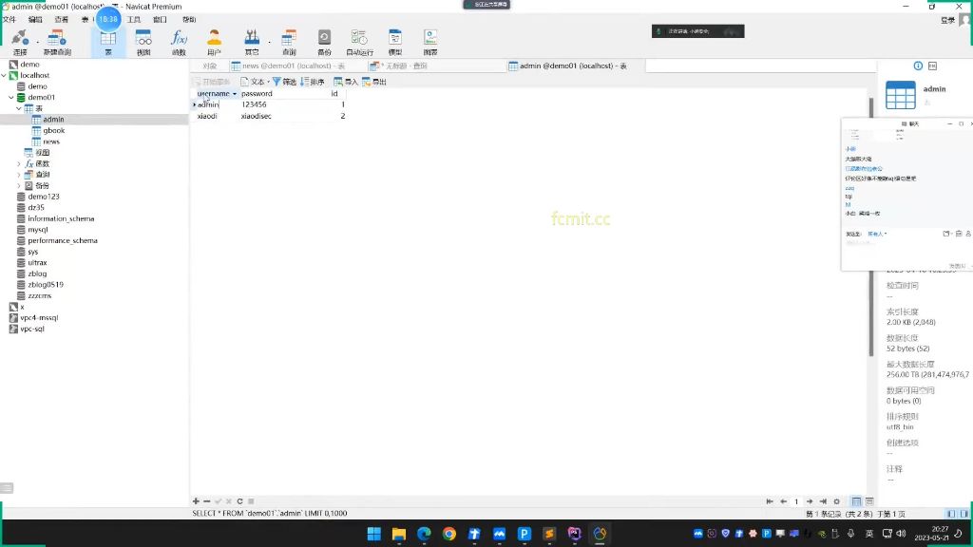973x547 pixels.
Task: Collapse the localhost connection node
Action: (4, 75)
